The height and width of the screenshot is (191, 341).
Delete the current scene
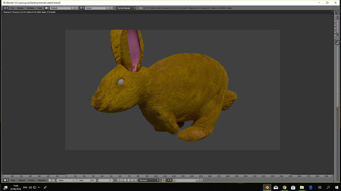[112, 8]
